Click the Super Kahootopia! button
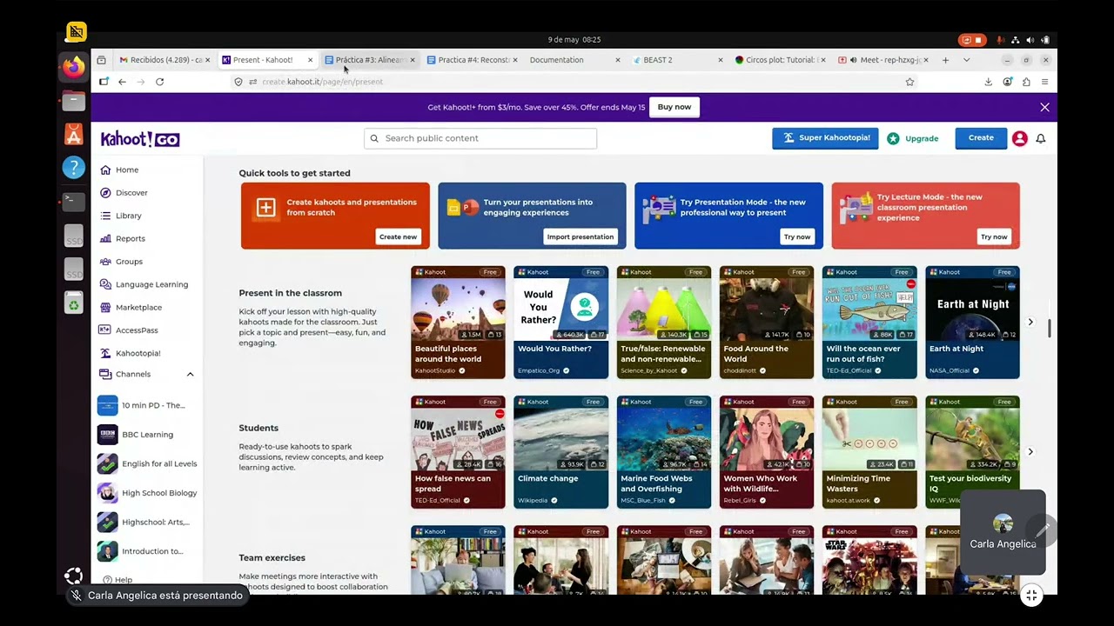The height and width of the screenshot is (626, 1114). point(825,138)
